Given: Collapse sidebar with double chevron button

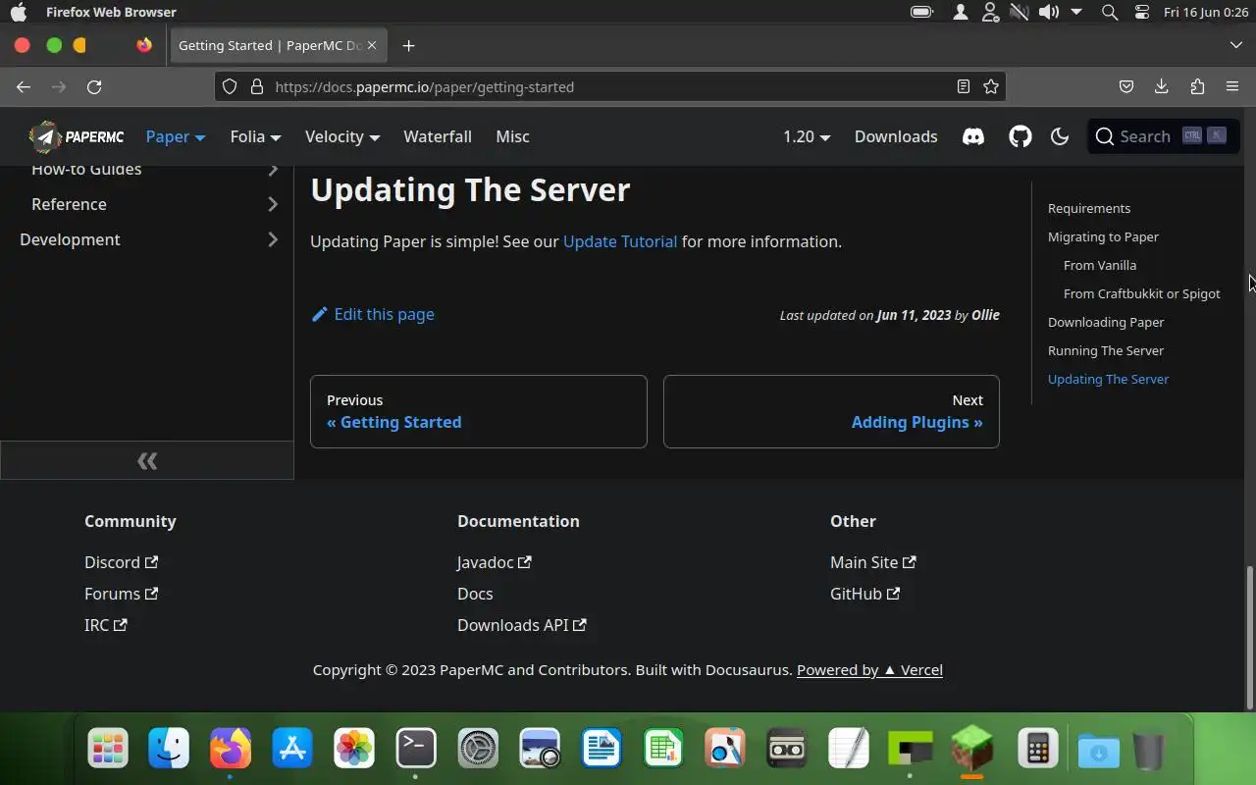Looking at the screenshot, I should pyautogui.click(x=147, y=460).
